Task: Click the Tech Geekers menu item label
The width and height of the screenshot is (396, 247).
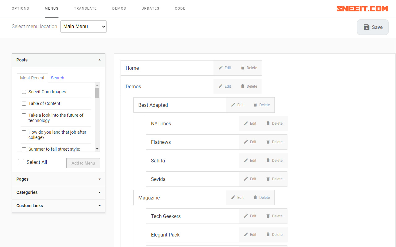Action: click(166, 216)
